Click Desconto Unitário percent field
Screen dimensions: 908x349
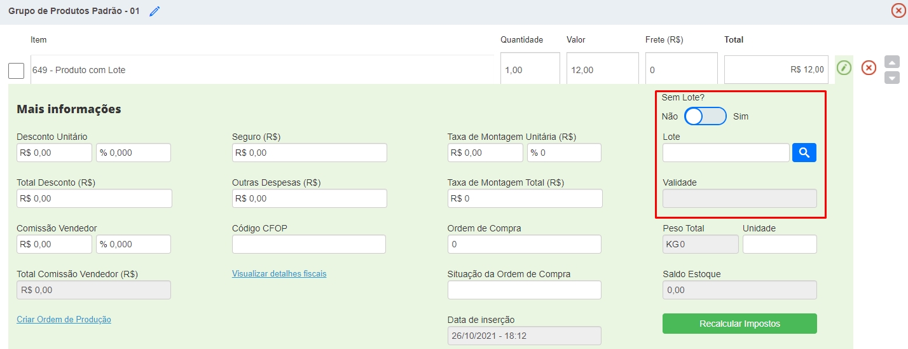click(134, 153)
